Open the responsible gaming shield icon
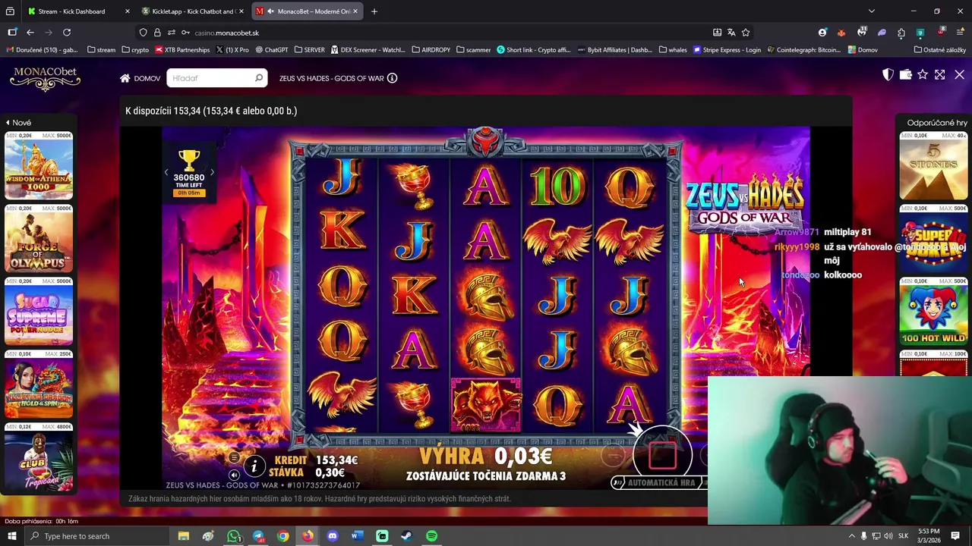The height and width of the screenshot is (546, 972). click(888, 74)
